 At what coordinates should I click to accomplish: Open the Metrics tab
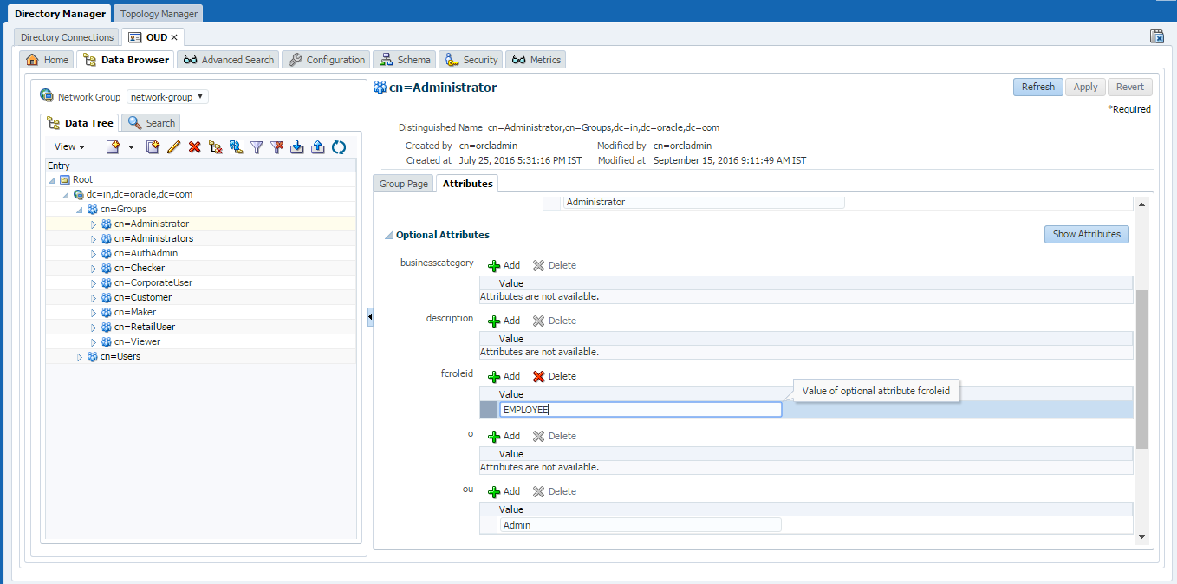pos(536,60)
